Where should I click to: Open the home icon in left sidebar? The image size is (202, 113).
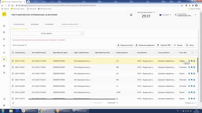[x=4, y=26]
